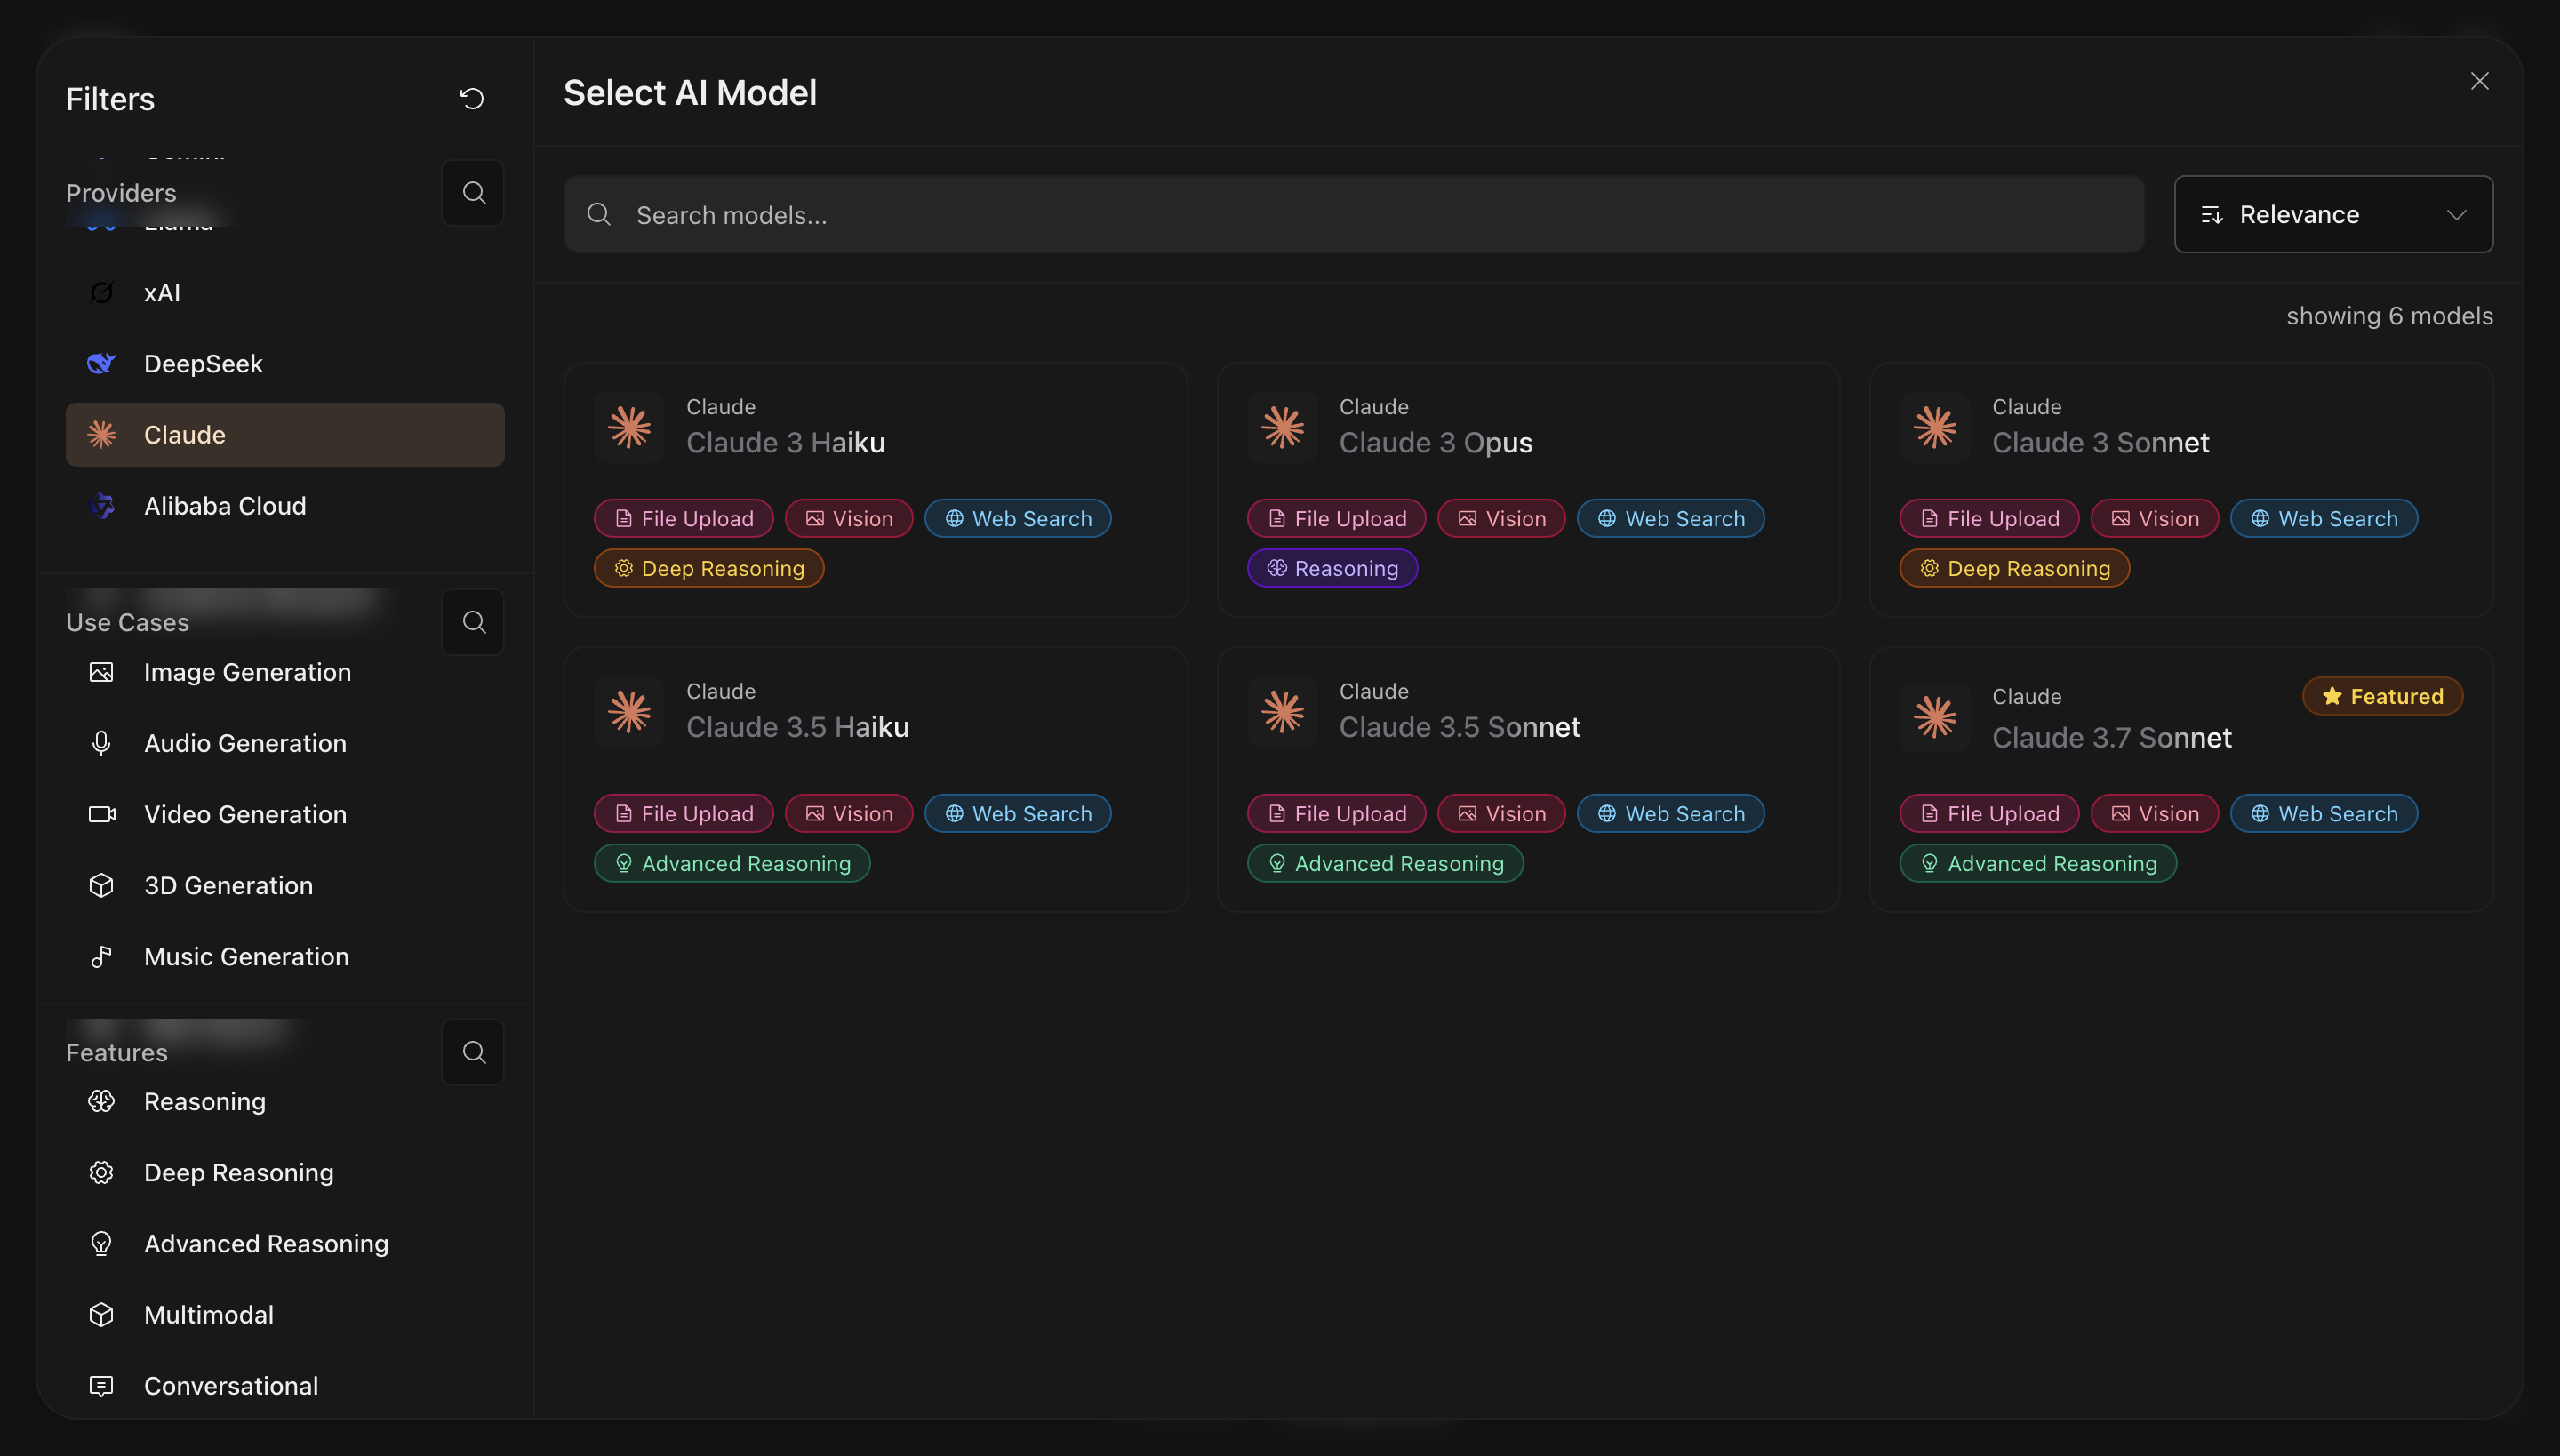Click the Claude 3 Opus logo icon

1282,427
